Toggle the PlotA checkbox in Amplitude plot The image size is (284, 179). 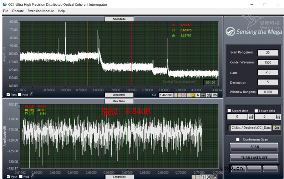point(8,95)
